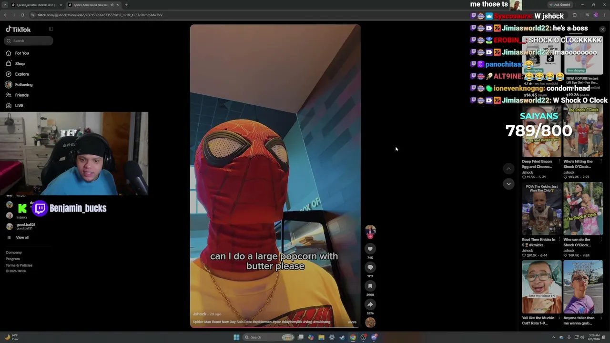
Task: Reload the TikTok page
Action: tap(22, 15)
